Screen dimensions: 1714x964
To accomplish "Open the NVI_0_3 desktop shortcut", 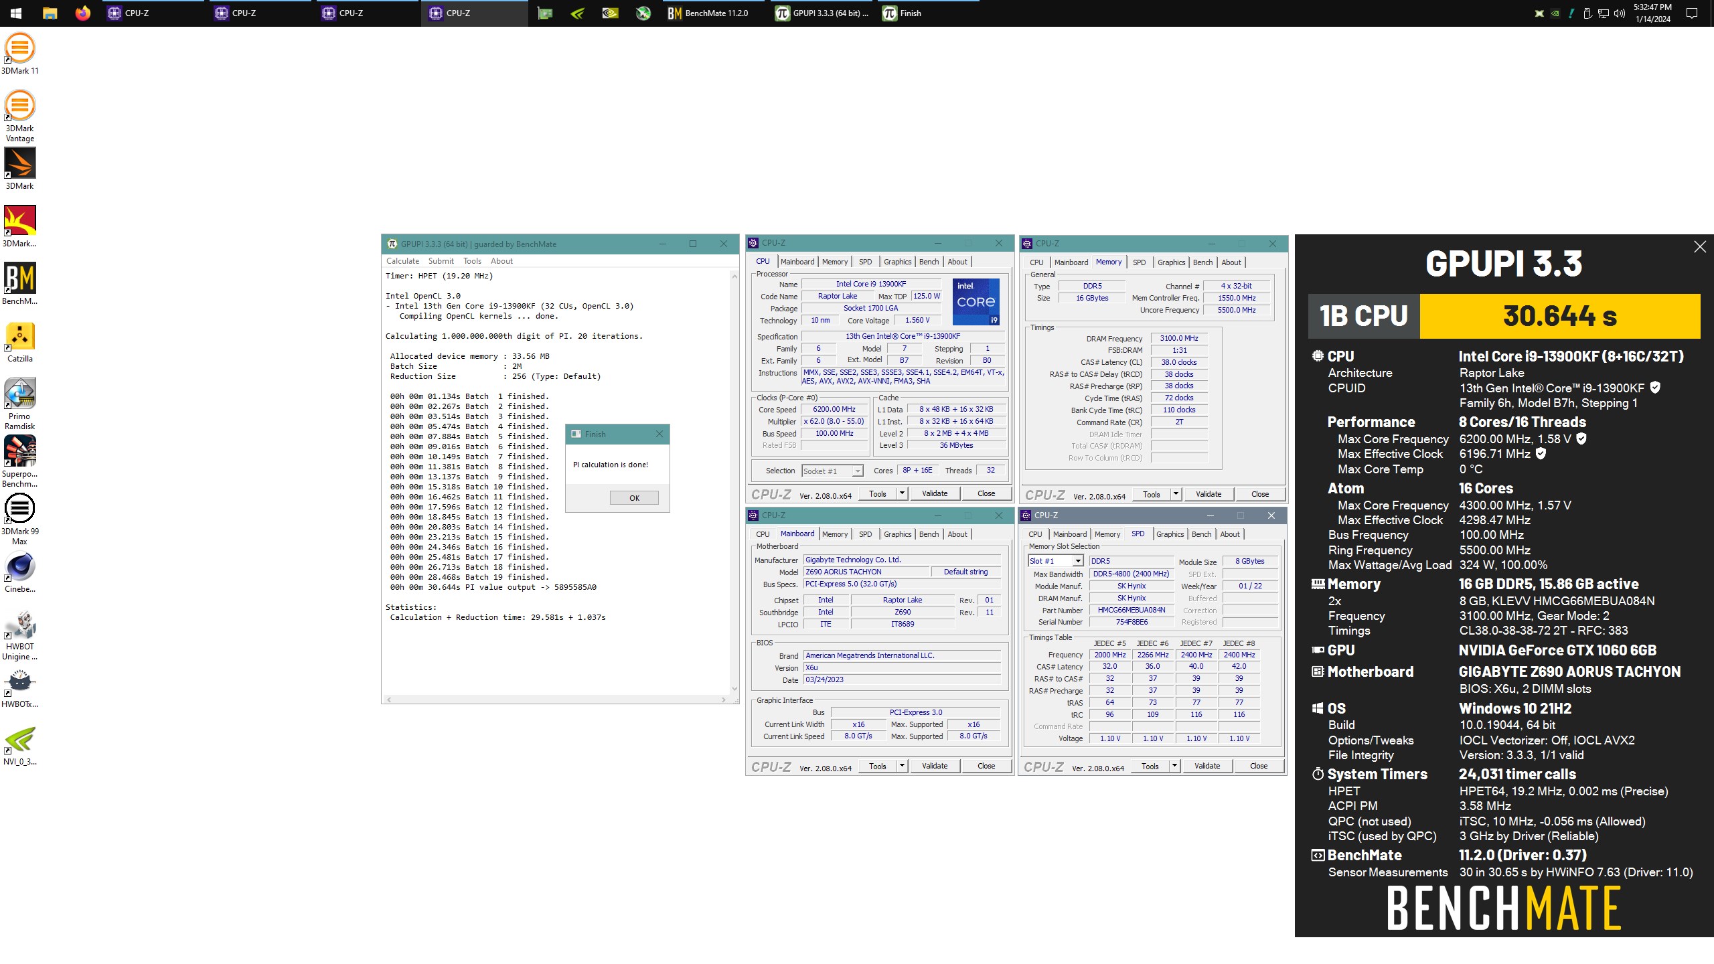I will pyautogui.click(x=20, y=745).
